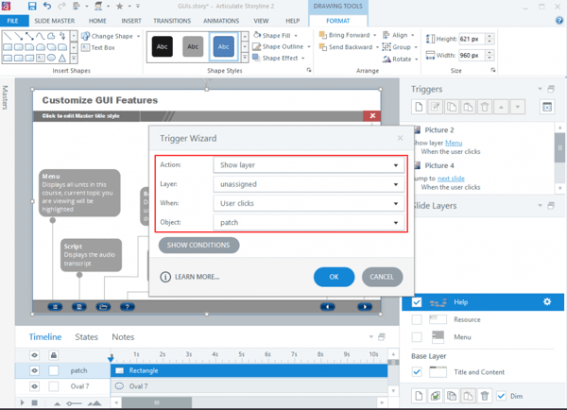Click Change Shape tool
The height and width of the screenshot is (410, 567).
[111, 36]
